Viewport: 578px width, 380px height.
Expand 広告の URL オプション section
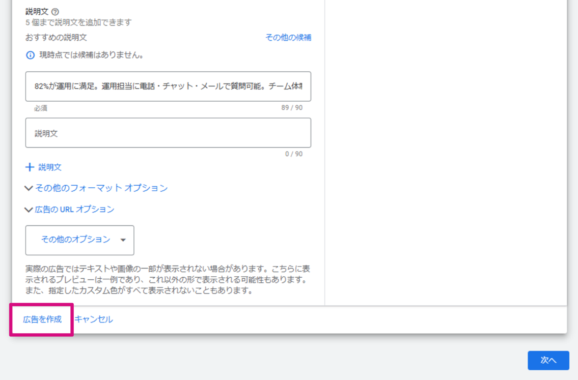69,210
